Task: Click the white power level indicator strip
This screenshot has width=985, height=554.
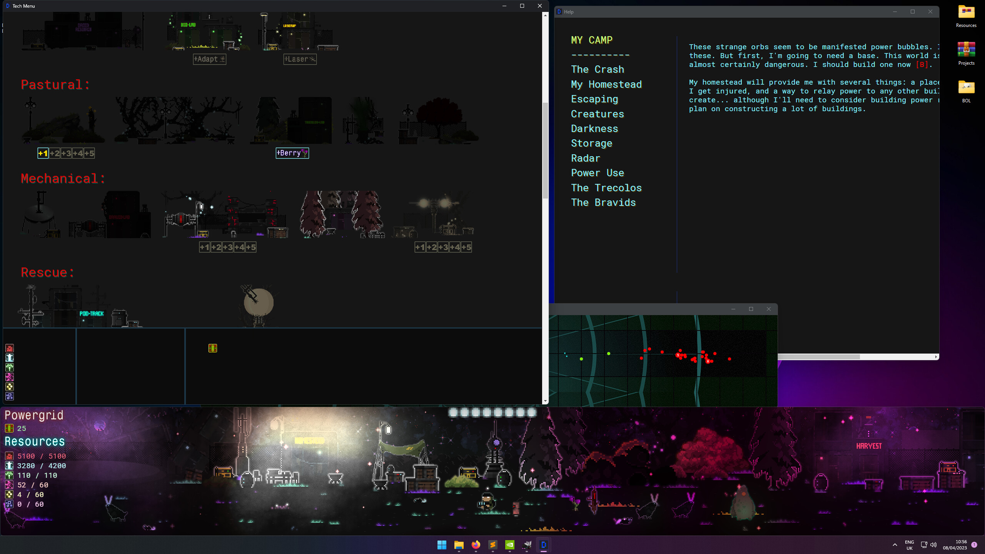Action: click(492, 413)
